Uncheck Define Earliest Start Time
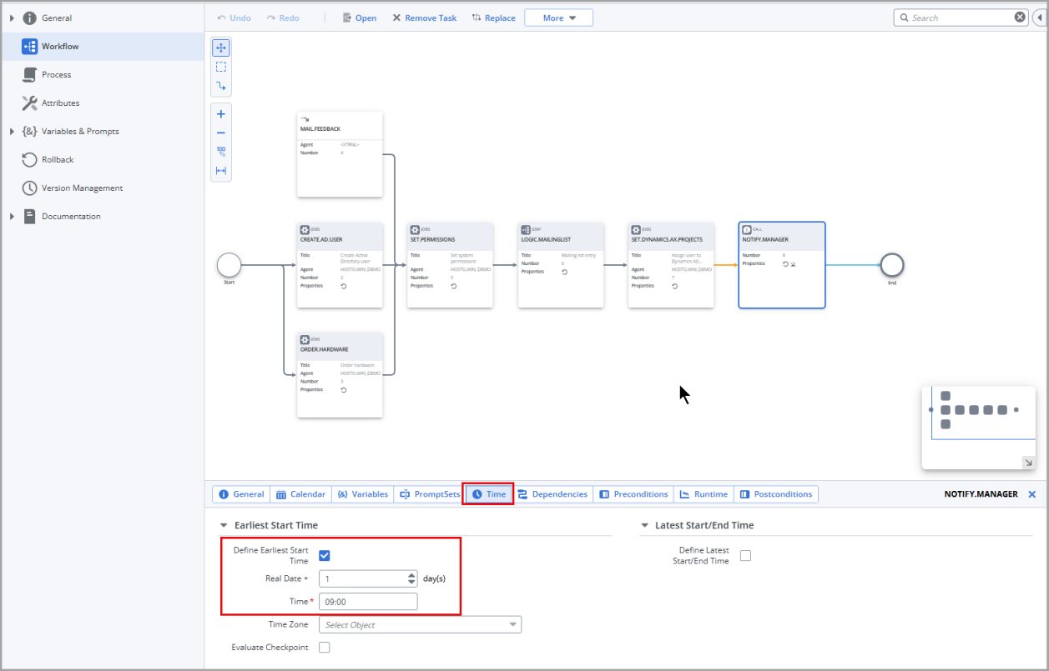This screenshot has width=1049, height=671. point(324,555)
